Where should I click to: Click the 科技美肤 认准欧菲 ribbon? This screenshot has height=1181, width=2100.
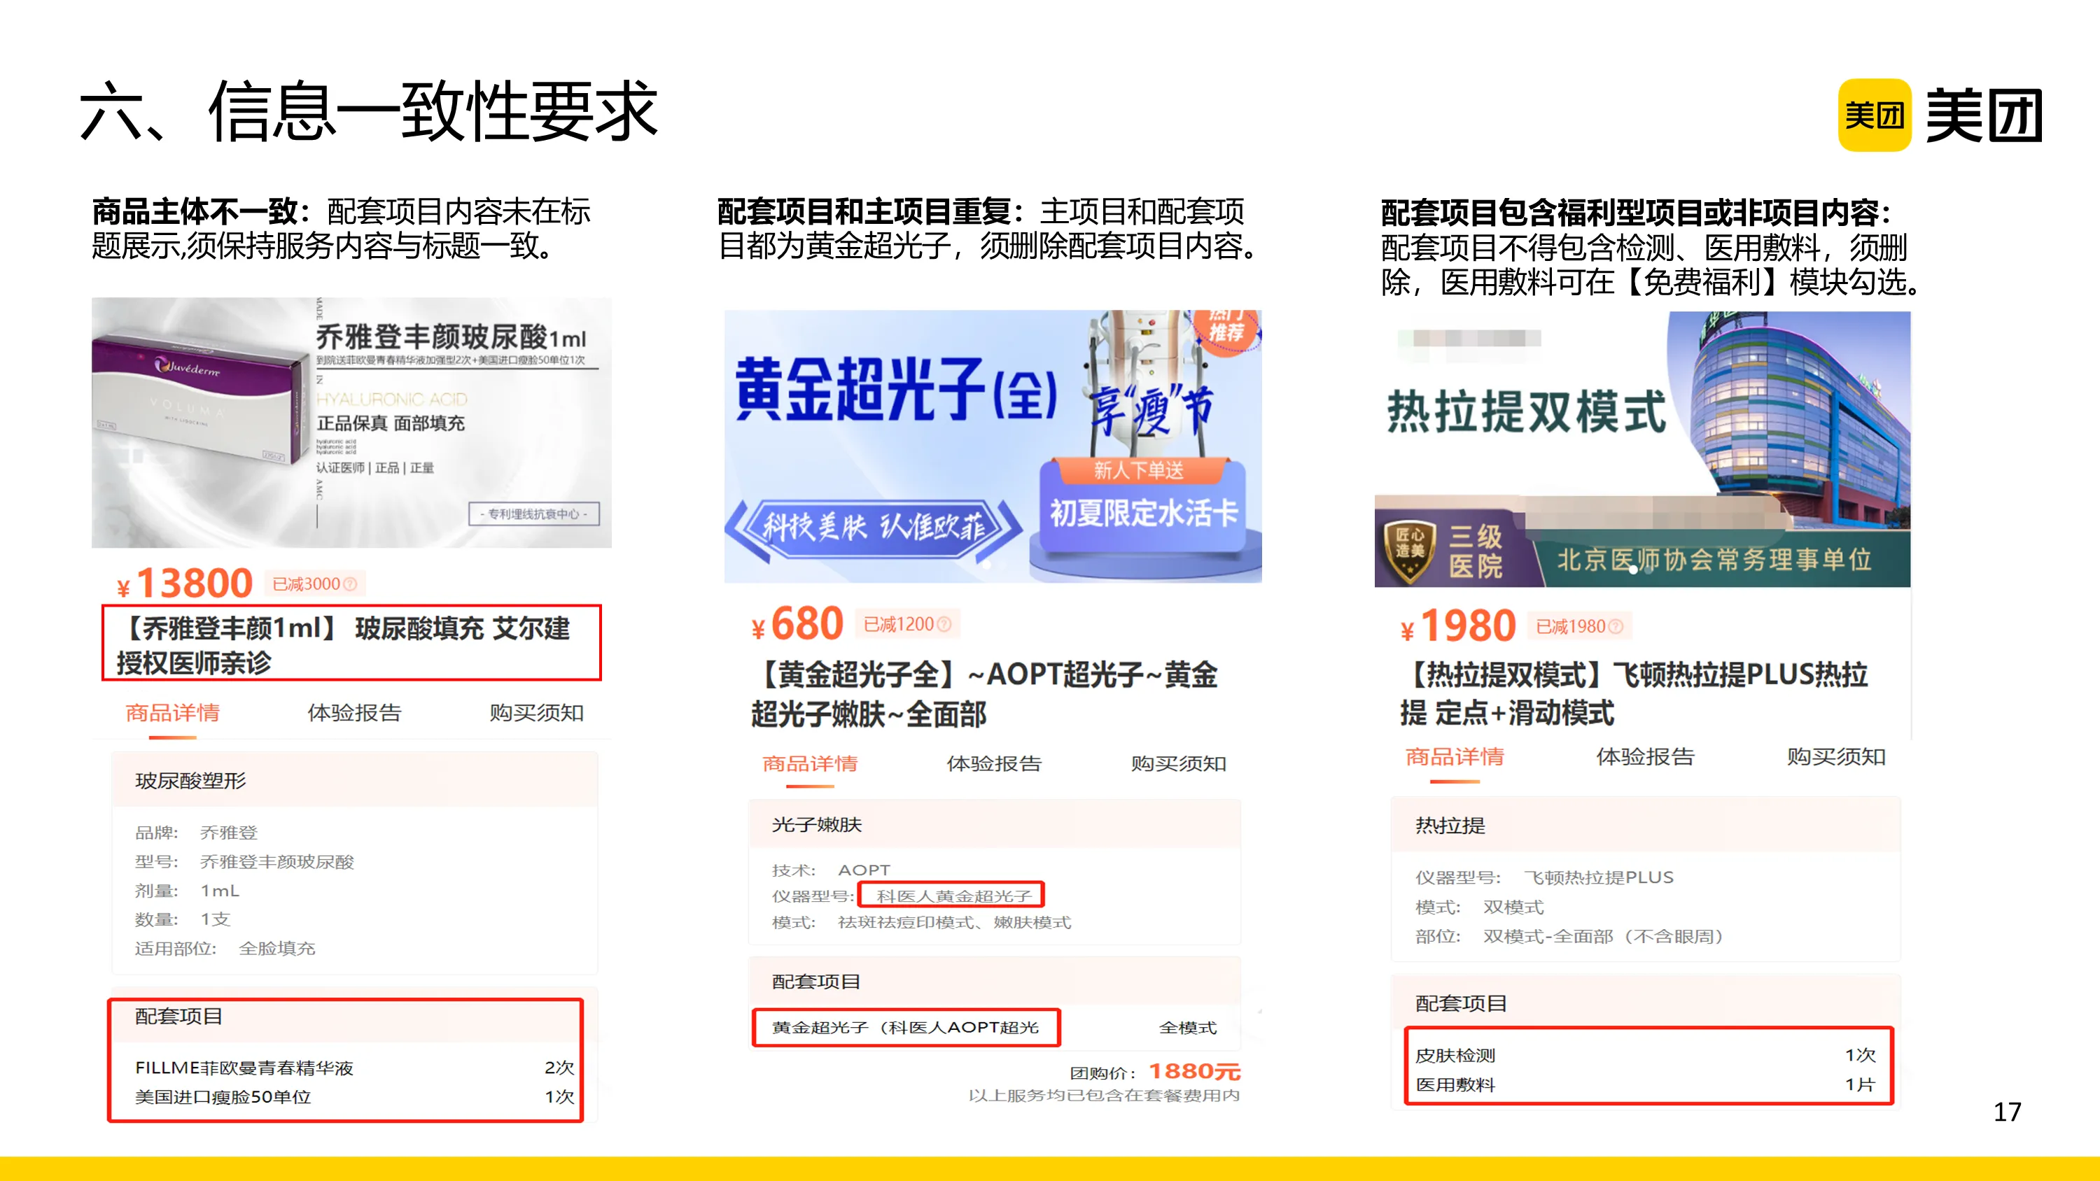coord(873,529)
